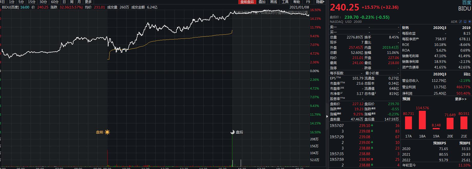Click the 2021/01/08 date label
Image resolution: width=472 pixels, height=169 pixels.
pos(299,7)
